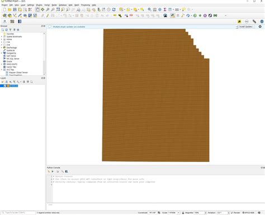This screenshot has width=265, height=215.
Task: Close the plugin updates message bar
Action: [x=260, y=27]
